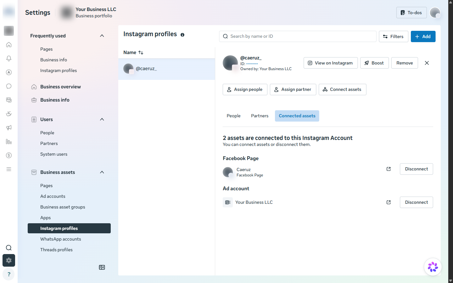Click the blue Add button
This screenshot has height=283, width=453.
(x=423, y=36)
